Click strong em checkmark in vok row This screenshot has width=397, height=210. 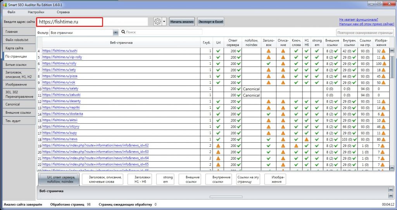(317, 82)
